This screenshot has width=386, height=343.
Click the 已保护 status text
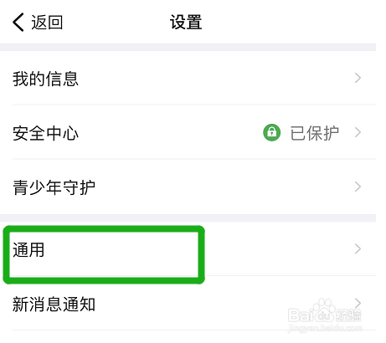click(315, 133)
